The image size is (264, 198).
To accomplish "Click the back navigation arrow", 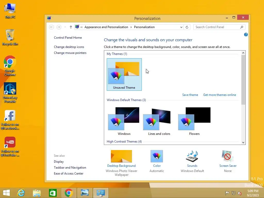I will click(52, 27).
